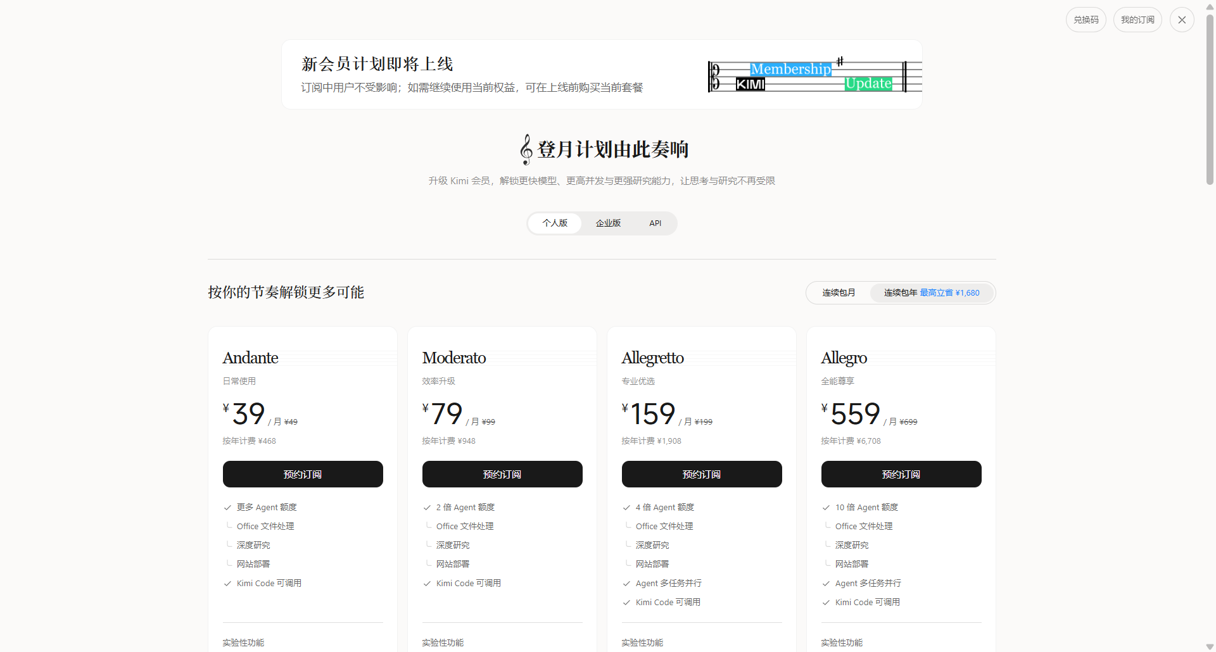Click the 按年计费 ¥468 text
This screenshot has height=652, width=1216.
(x=250, y=441)
